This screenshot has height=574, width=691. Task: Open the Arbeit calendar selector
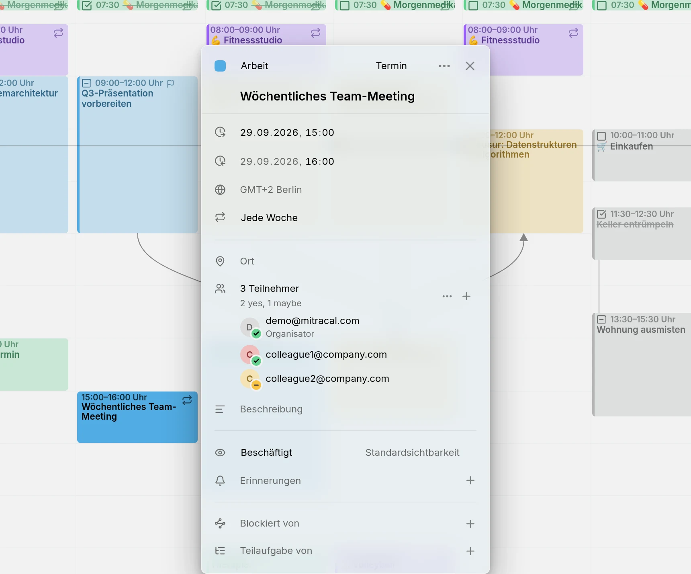tap(254, 66)
